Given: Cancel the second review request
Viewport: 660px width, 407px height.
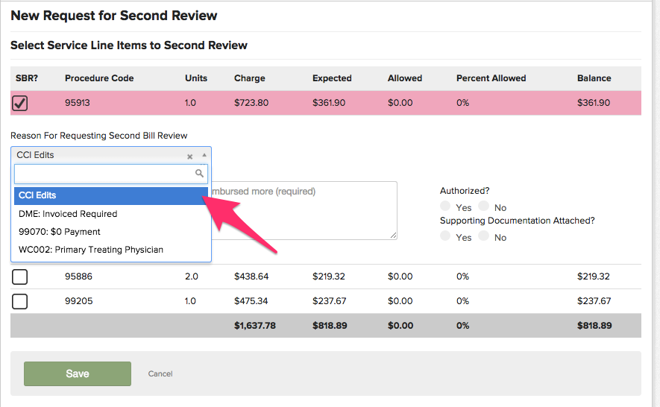Looking at the screenshot, I should pyautogui.click(x=160, y=373).
